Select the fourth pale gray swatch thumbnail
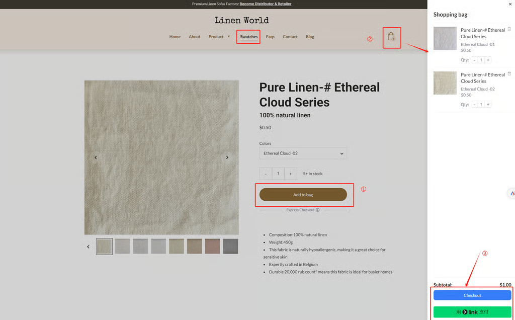 click(158, 247)
